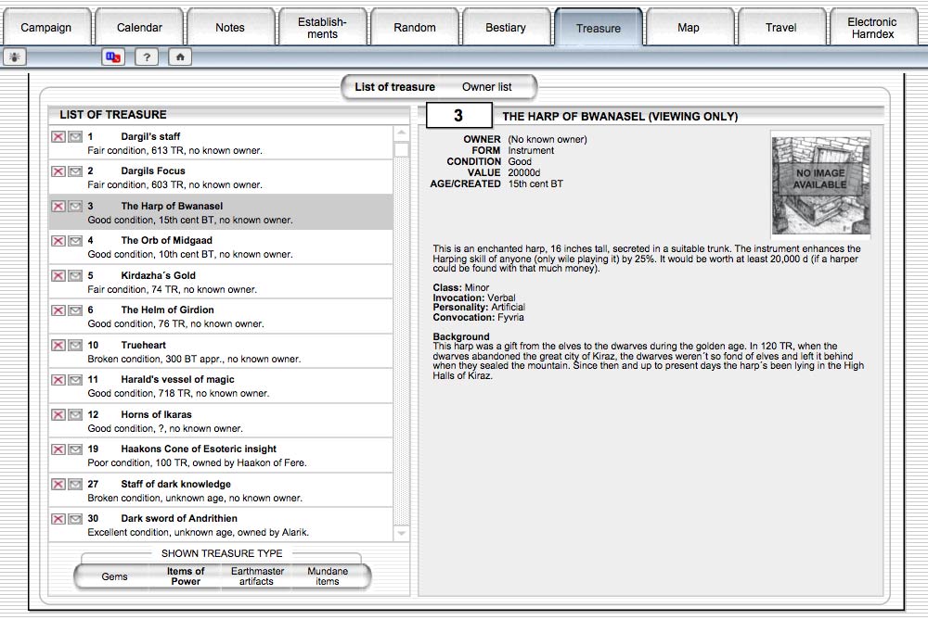
Task: Delete The Orb of Midgaad entry
Action: click(58, 241)
